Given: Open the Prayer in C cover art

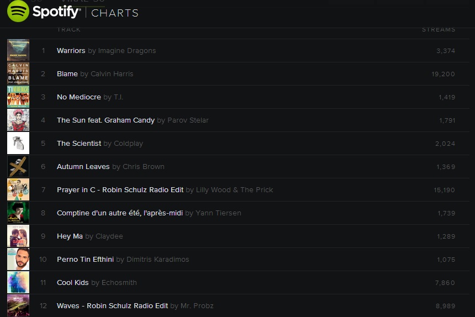Looking at the screenshot, I should (x=18, y=189).
